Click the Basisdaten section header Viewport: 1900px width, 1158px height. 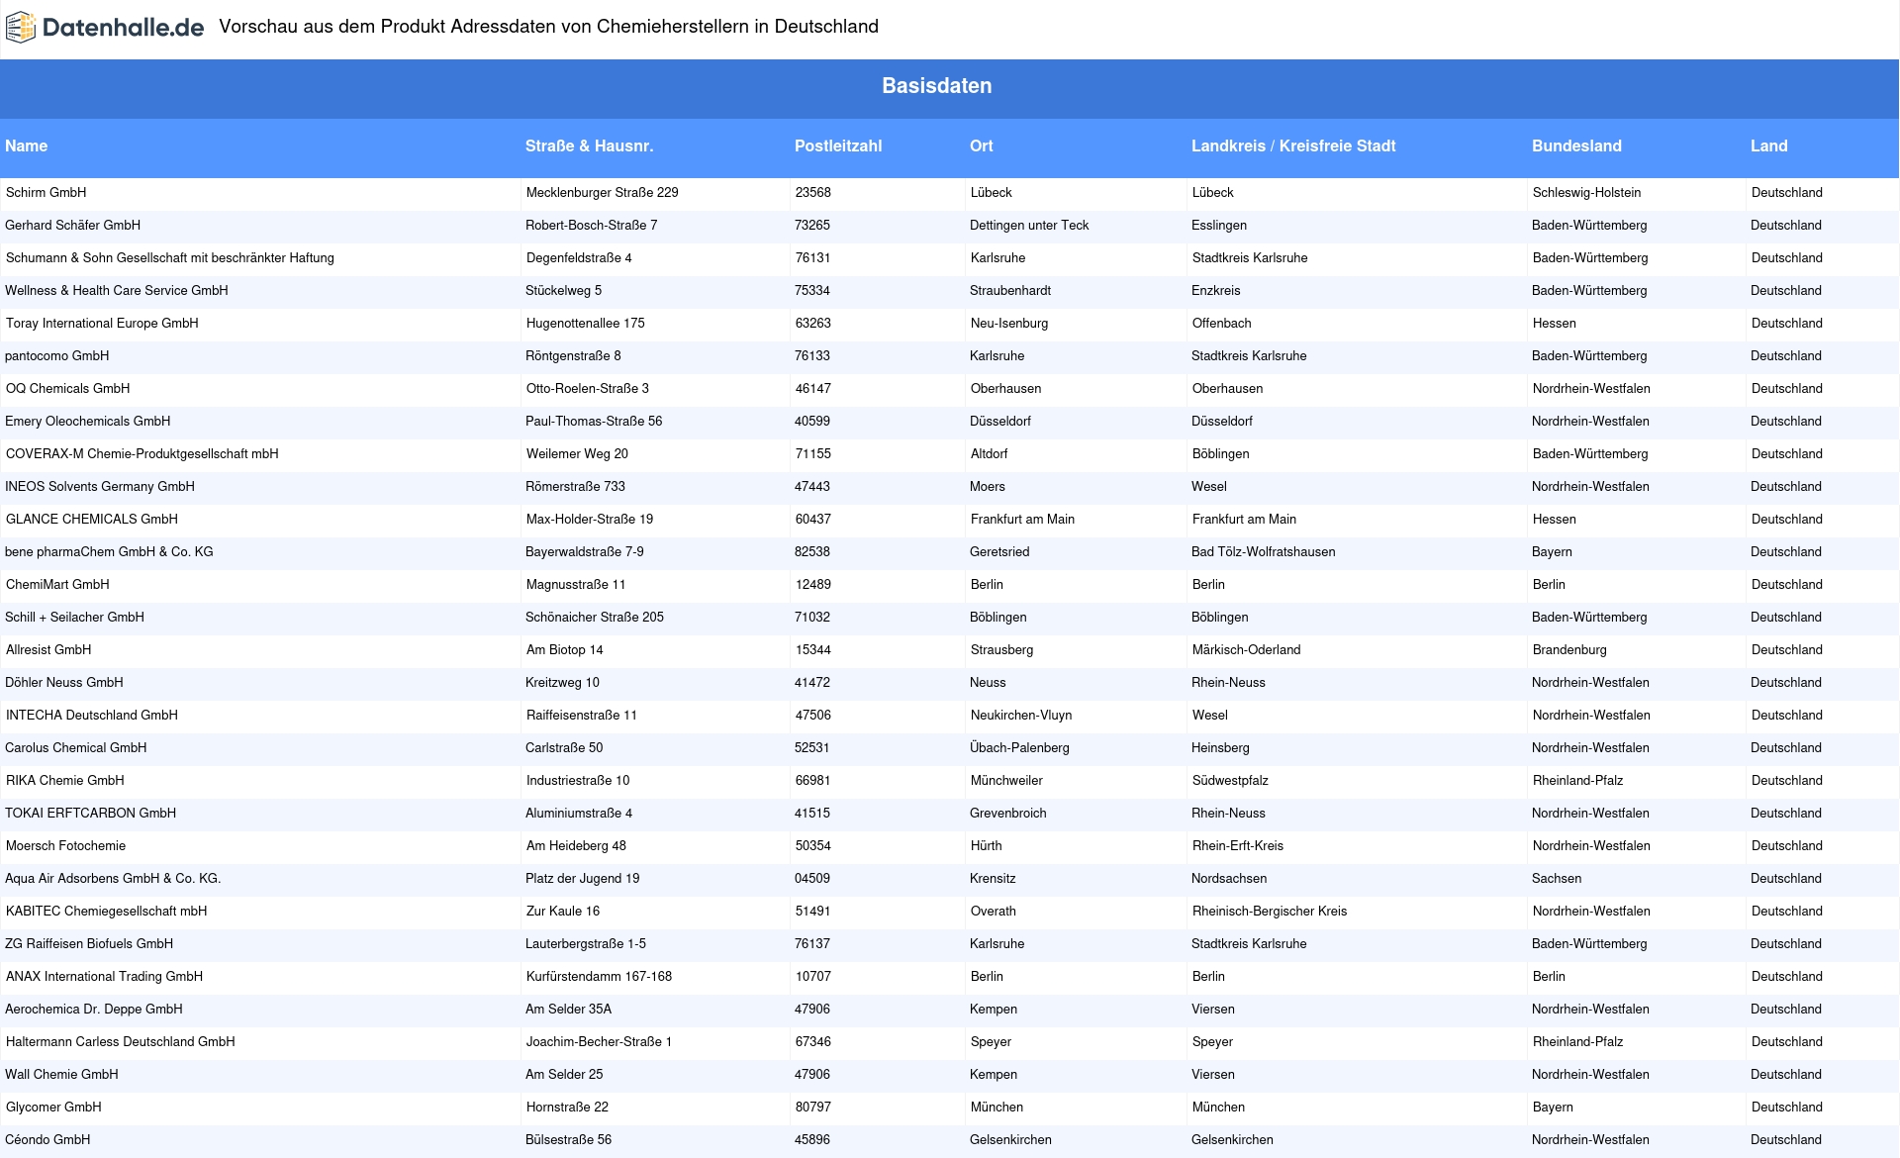[936, 86]
